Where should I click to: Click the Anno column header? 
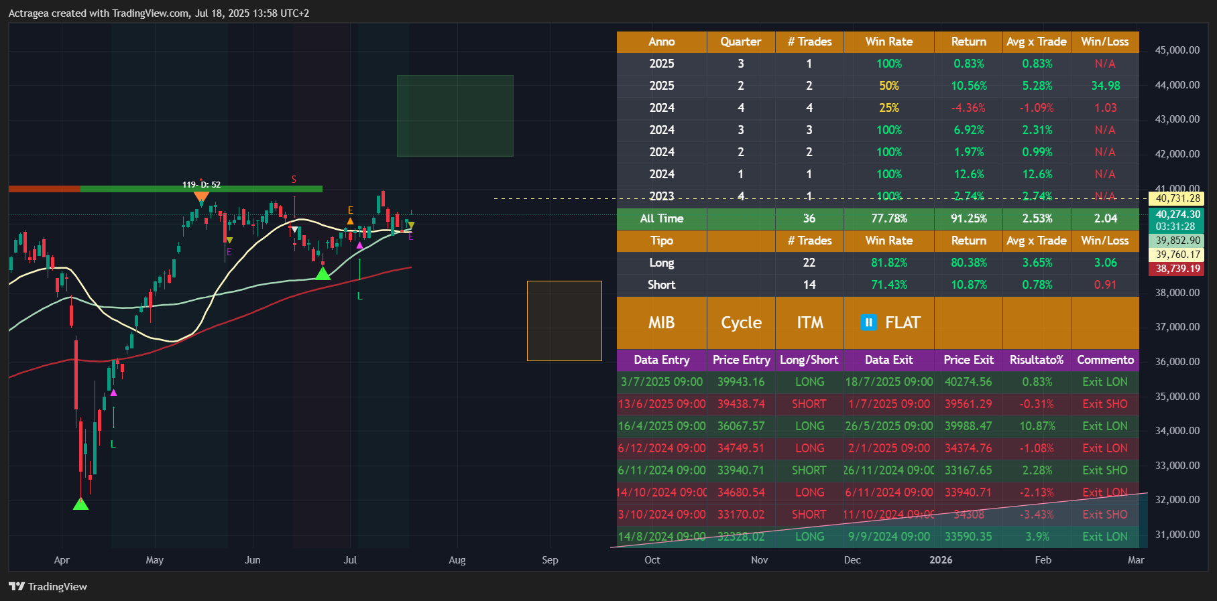(662, 42)
